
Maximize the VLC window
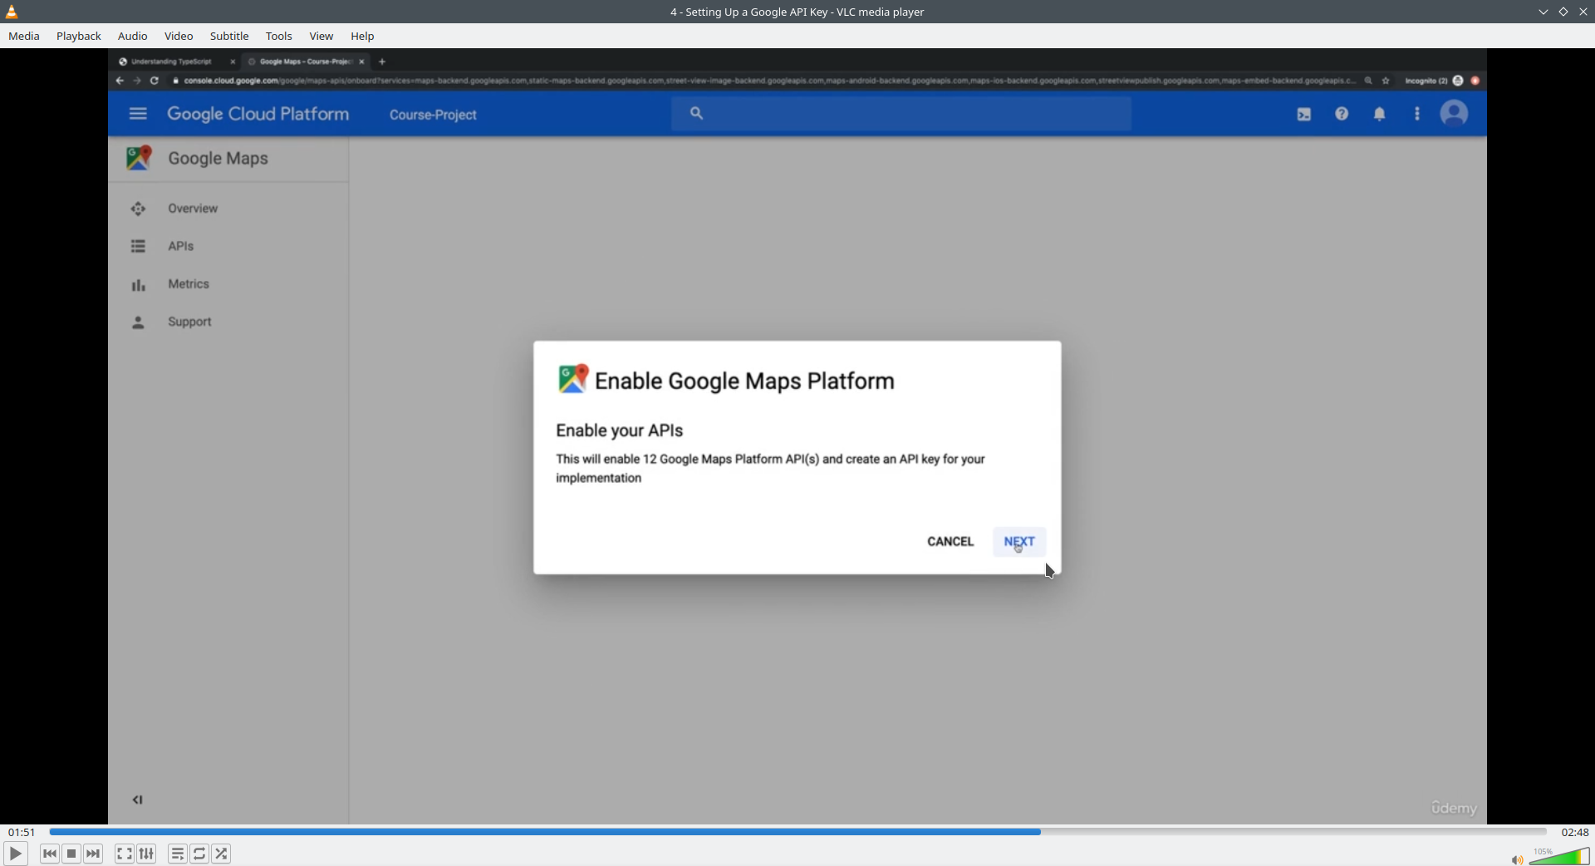click(1563, 12)
